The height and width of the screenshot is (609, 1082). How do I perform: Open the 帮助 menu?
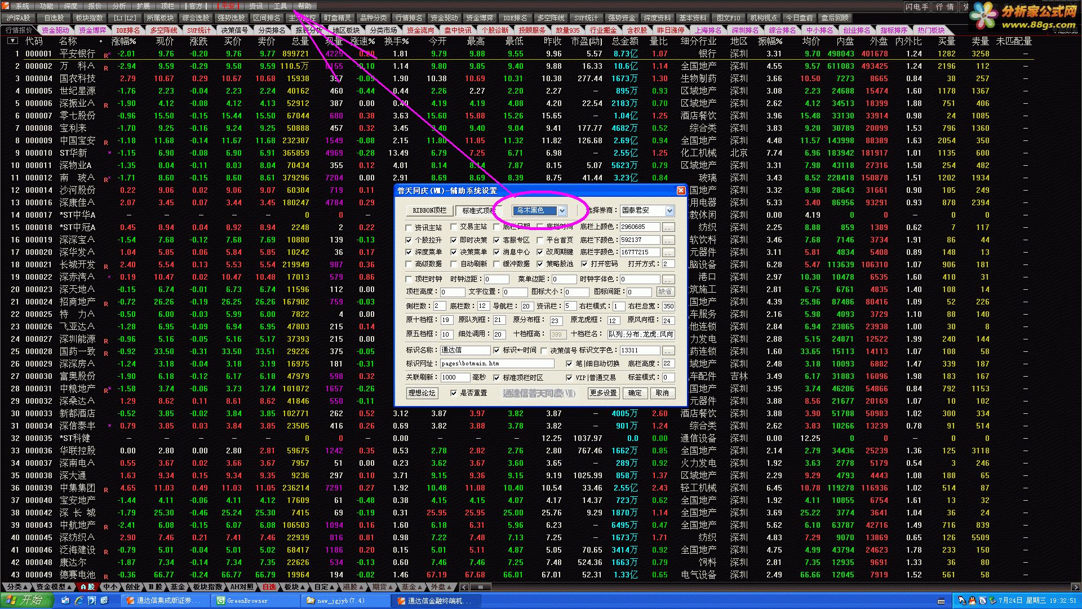click(x=305, y=6)
